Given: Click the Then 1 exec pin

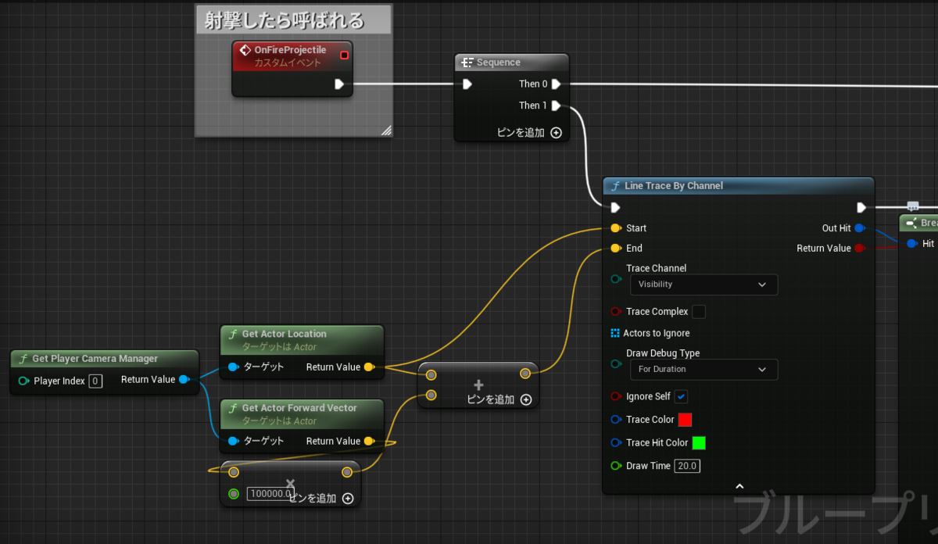Looking at the screenshot, I should coord(556,106).
